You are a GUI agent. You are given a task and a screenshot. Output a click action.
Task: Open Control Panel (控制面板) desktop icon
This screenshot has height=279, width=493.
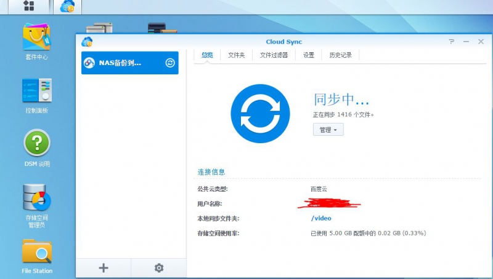pyautogui.click(x=36, y=92)
